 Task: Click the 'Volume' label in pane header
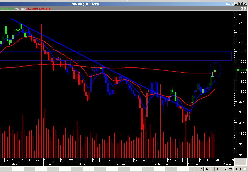(20, 9)
